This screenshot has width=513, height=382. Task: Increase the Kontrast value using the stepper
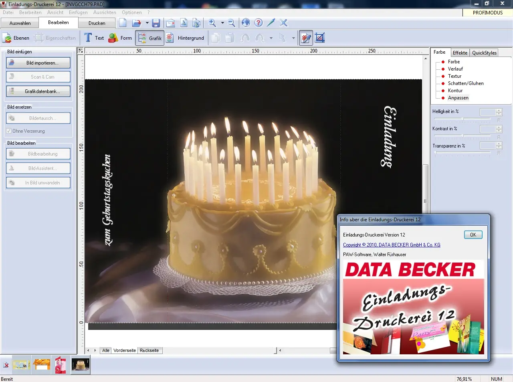tap(499, 127)
